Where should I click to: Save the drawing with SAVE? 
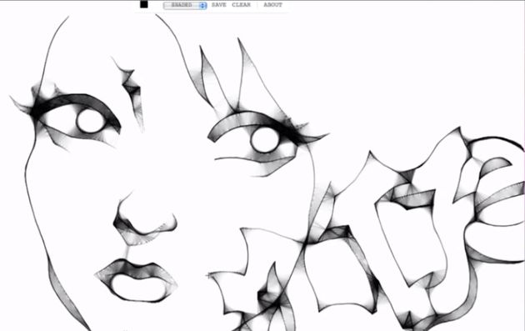click(x=219, y=5)
